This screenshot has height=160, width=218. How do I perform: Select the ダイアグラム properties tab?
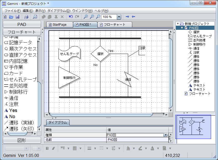pos(58,123)
